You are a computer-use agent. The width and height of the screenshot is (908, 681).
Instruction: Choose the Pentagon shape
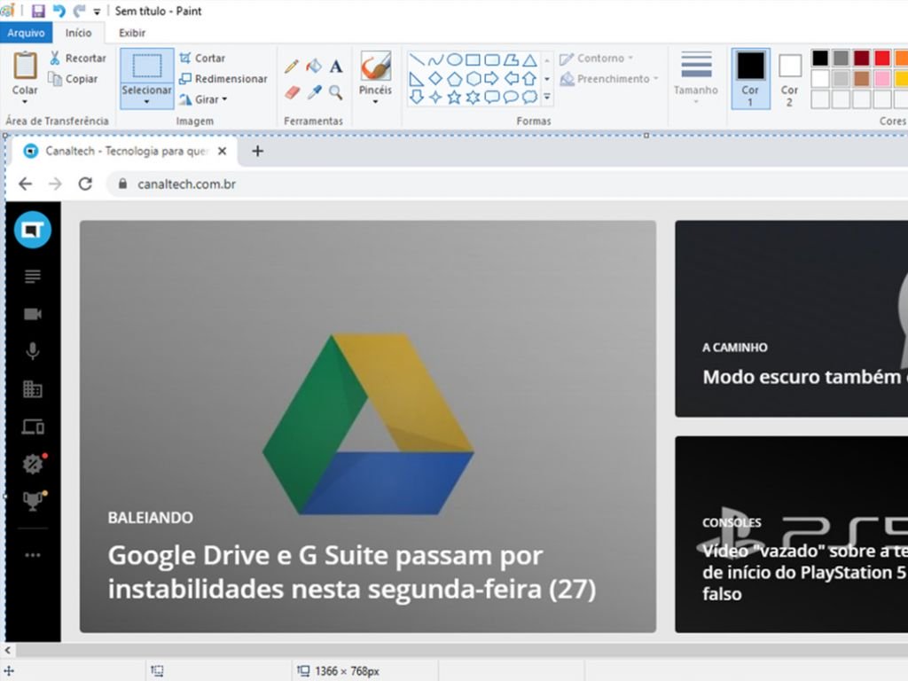tap(455, 78)
